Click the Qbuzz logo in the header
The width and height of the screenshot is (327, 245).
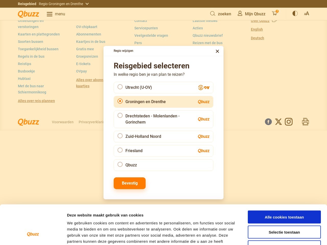[28, 14]
